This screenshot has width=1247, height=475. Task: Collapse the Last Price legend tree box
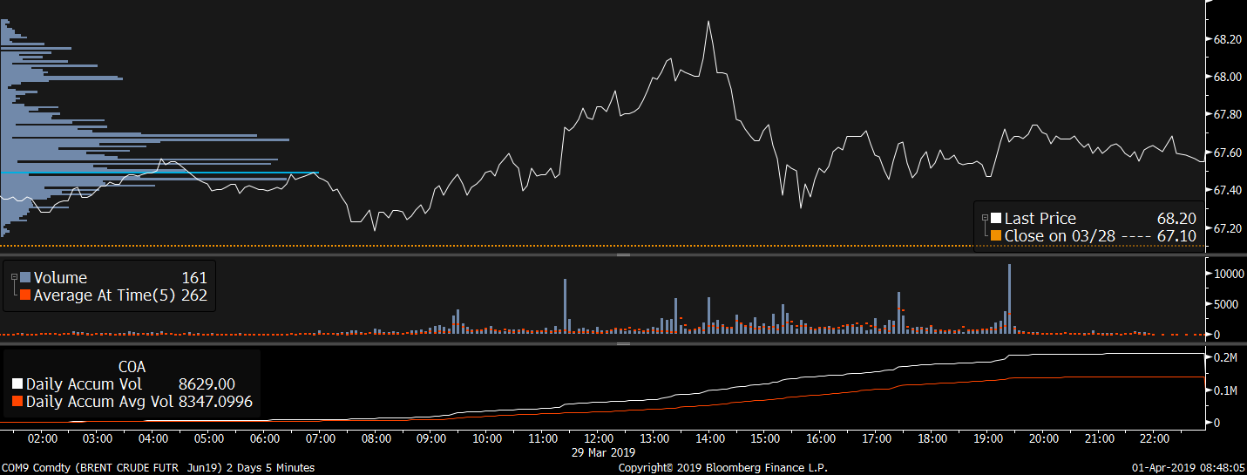(985, 218)
